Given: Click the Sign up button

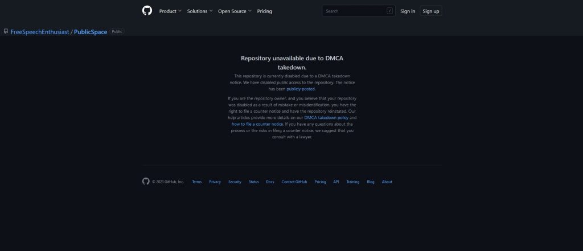Looking at the screenshot, I should click(430, 11).
